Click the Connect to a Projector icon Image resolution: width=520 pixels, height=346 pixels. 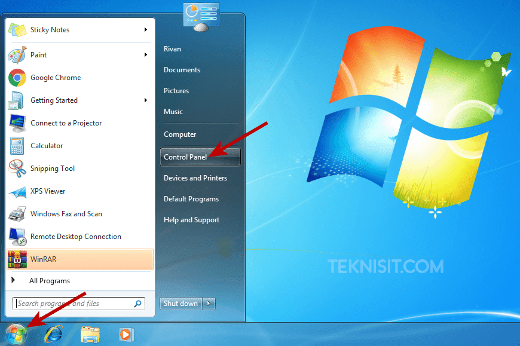(x=17, y=123)
